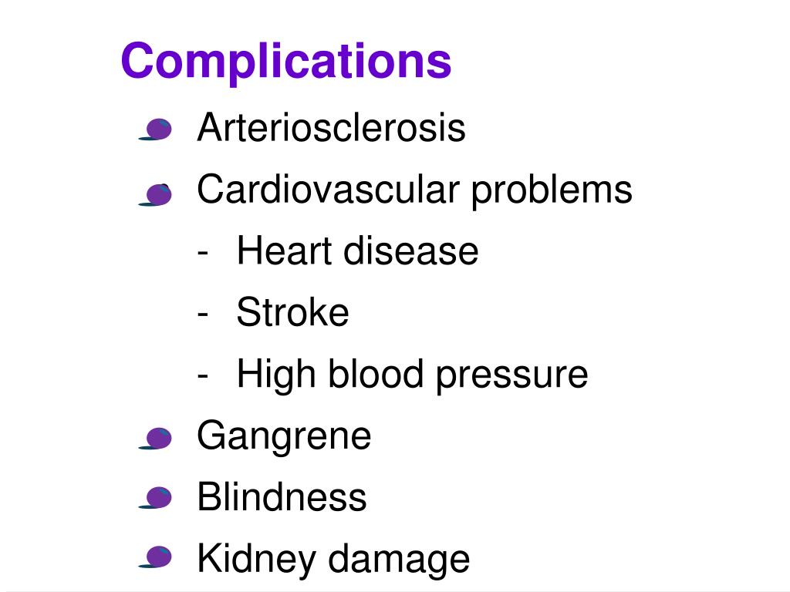Viewport: 790px width, 592px height.
Task: Click the word Cardiovascular
Action: 328,190
